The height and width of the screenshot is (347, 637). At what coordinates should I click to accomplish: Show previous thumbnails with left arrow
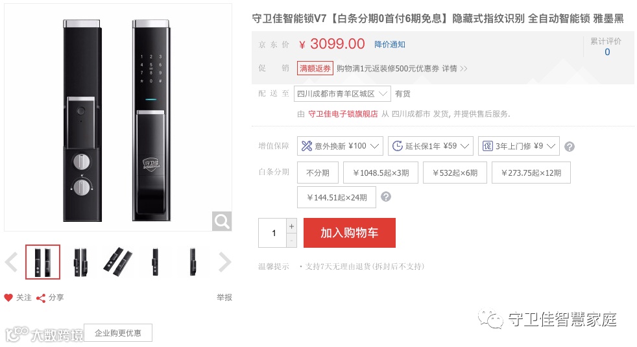(12, 262)
